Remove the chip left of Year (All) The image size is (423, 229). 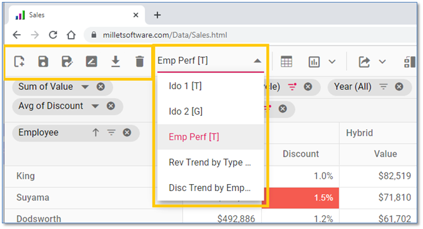coord(308,87)
